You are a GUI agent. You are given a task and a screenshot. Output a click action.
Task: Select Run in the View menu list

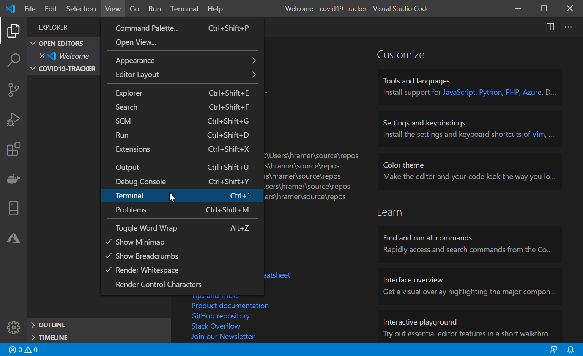[182, 135]
